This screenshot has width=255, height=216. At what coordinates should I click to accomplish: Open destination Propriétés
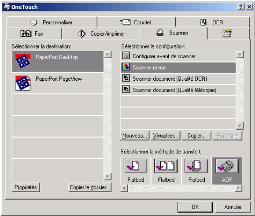pos(26,187)
